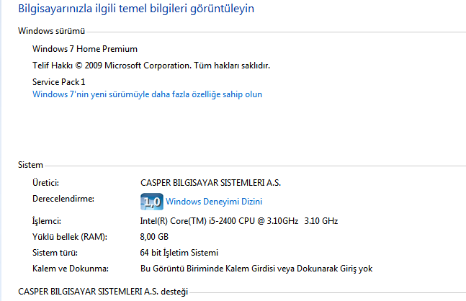Click the 'Derecelendirme:' label
The width and height of the screenshot is (466, 301).
point(63,199)
